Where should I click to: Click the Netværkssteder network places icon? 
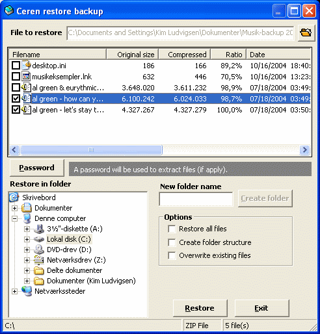coord(27,291)
